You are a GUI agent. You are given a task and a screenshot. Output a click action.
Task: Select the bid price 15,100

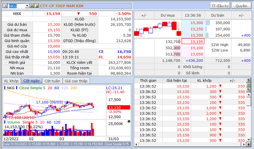click(197, 48)
